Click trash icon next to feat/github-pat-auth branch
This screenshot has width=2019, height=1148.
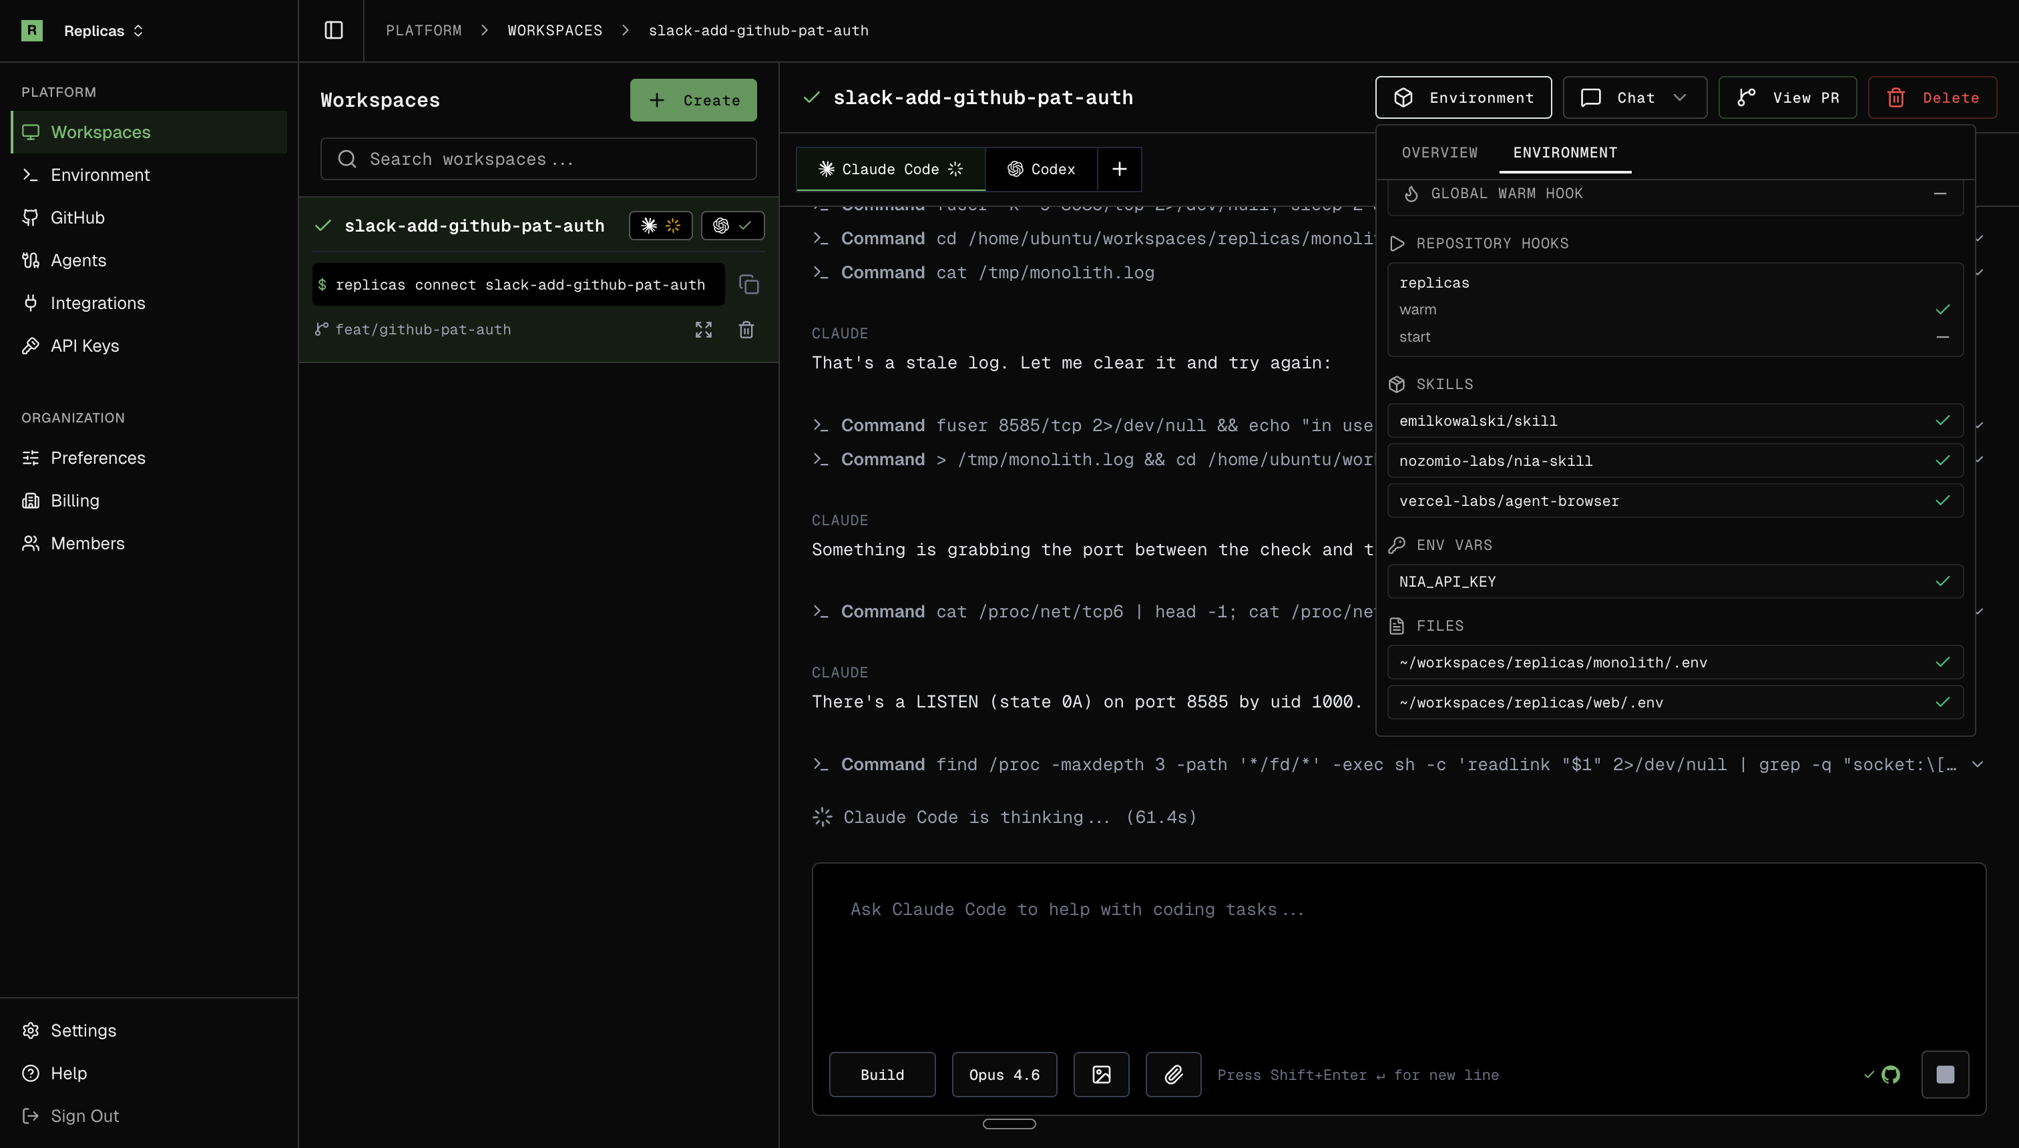tap(746, 330)
